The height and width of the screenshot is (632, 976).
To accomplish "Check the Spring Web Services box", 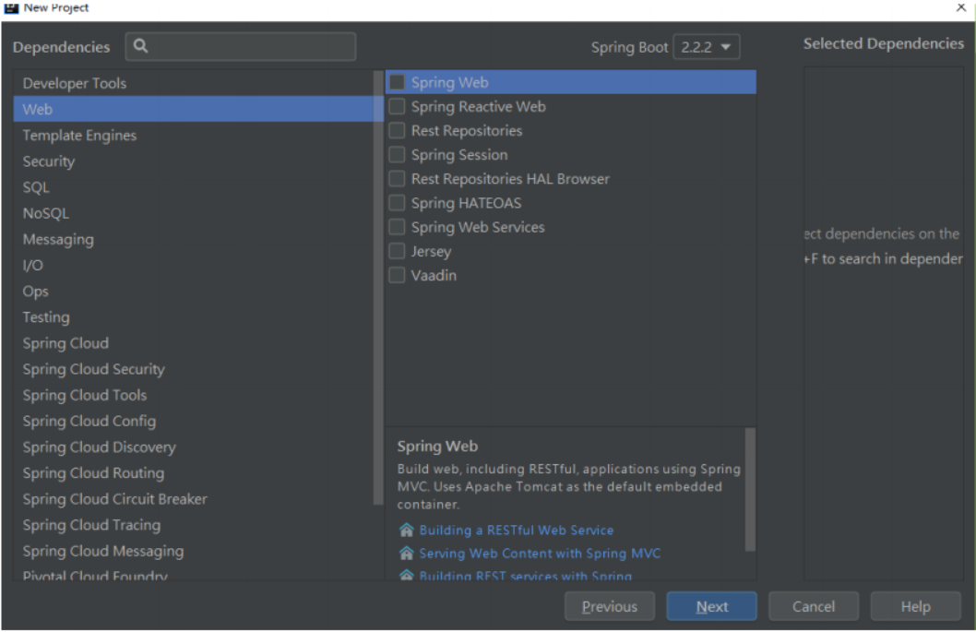I will 397,227.
